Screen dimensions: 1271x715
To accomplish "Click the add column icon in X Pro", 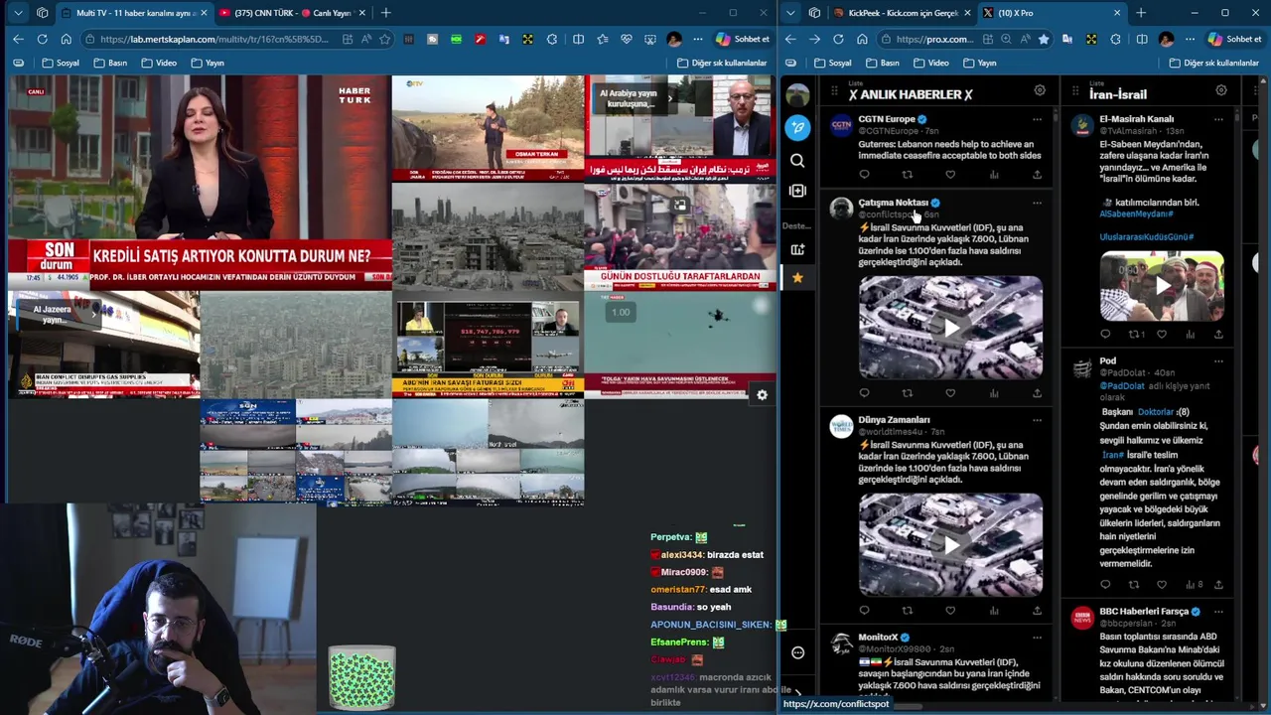I will click(797, 191).
